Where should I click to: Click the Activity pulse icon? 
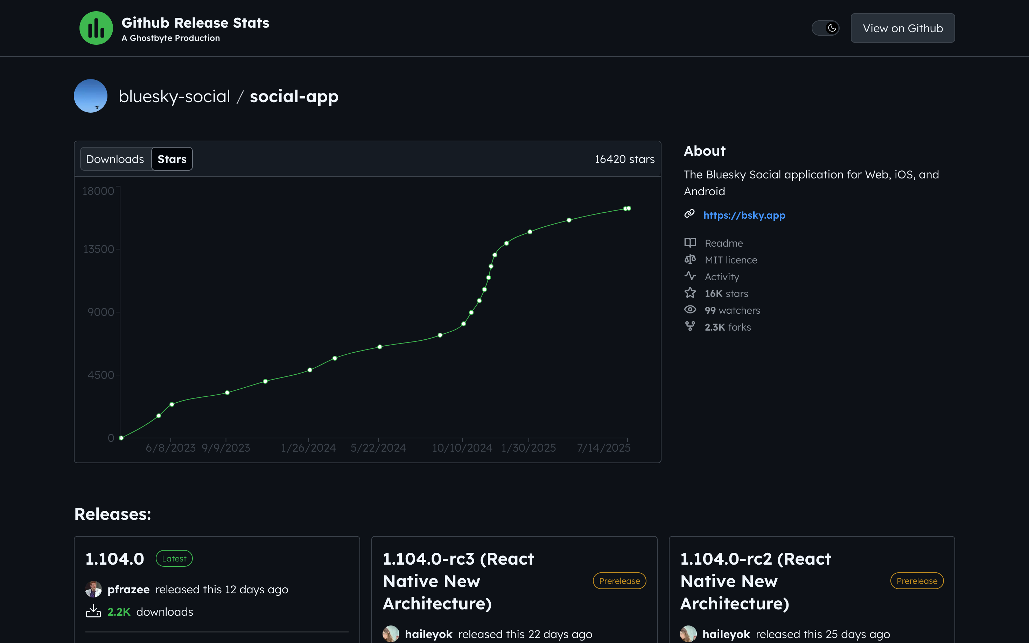[x=690, y=276]
